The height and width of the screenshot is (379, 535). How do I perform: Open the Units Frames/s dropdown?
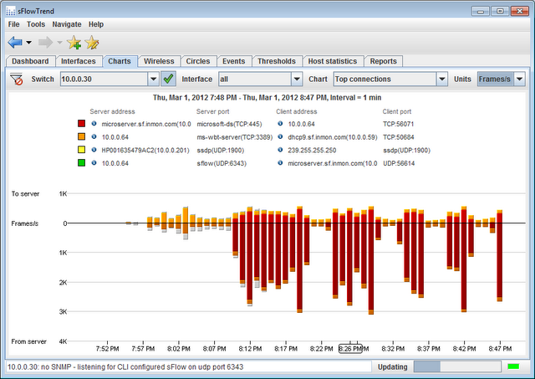pos(519,79)
